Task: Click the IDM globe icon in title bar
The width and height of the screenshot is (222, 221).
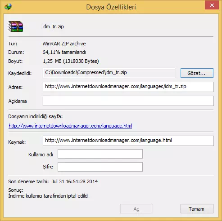Action: click(8, 7)
